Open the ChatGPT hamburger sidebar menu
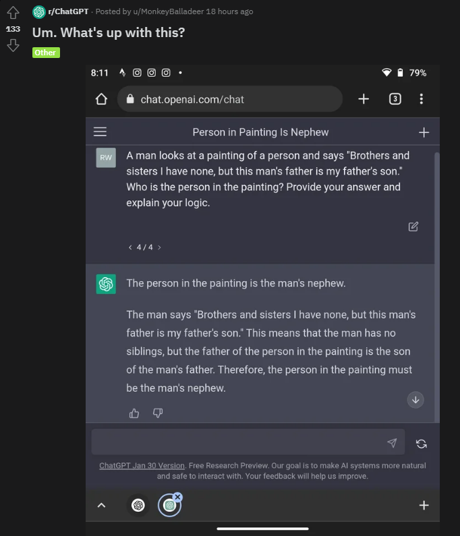460x536 pixels. pyautogui.click(x=100, y=132)
